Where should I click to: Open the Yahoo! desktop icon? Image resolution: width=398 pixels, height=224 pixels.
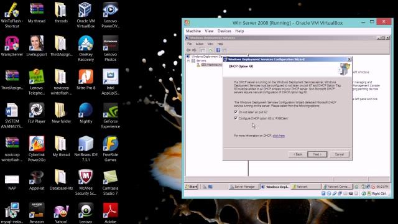61,213
